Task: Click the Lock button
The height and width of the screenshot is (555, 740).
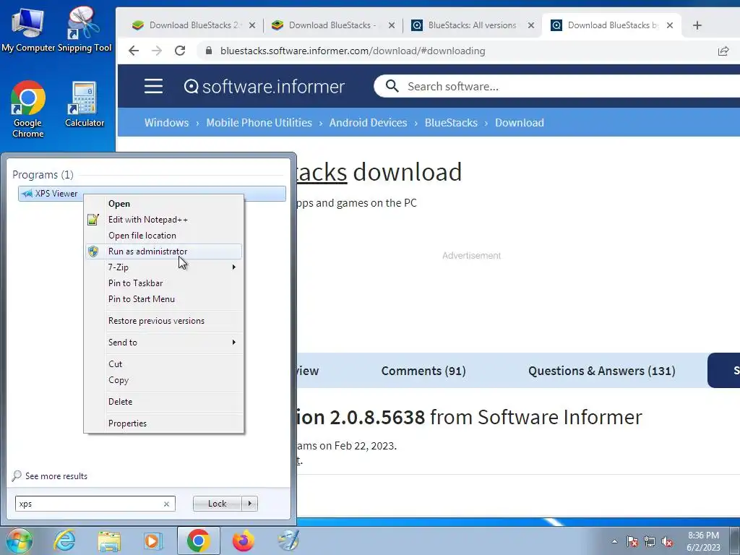Action: point(218,504)
